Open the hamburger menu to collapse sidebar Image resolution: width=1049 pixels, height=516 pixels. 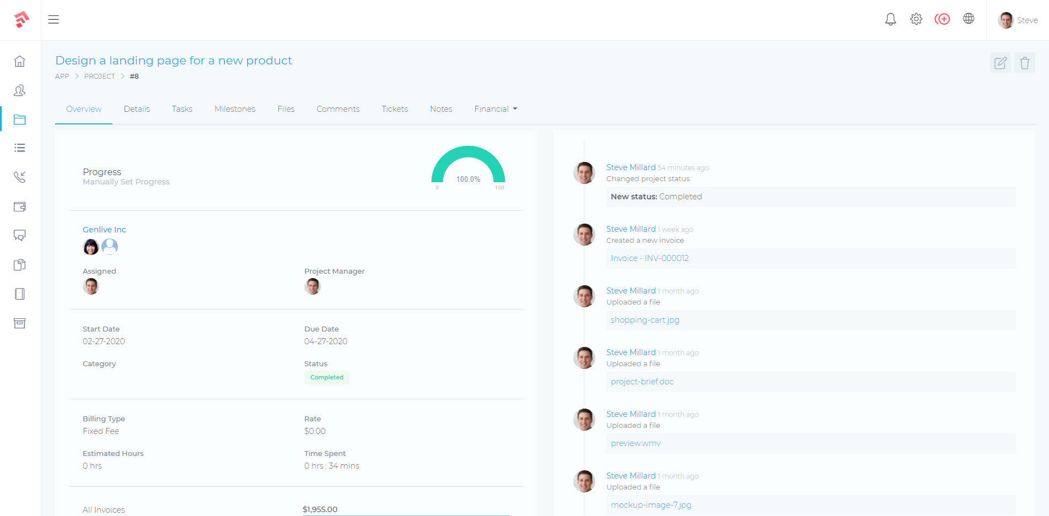(53, 19)
